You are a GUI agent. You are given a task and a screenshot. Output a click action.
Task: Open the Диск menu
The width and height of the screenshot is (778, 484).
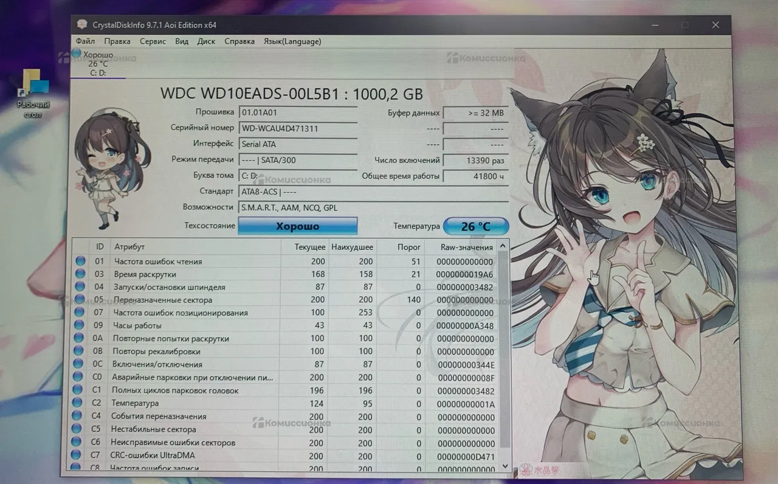click(x=206, y=41)
